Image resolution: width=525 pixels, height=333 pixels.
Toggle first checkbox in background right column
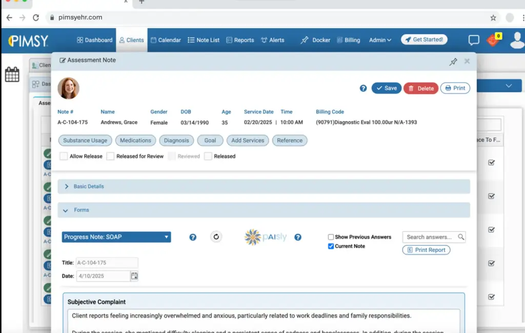[491, 162]
